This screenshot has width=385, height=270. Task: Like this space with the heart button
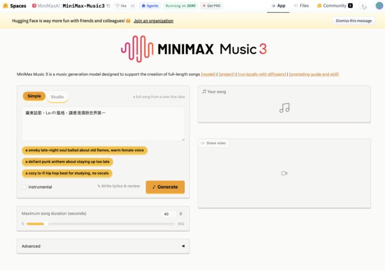click(x=121, y=6)
